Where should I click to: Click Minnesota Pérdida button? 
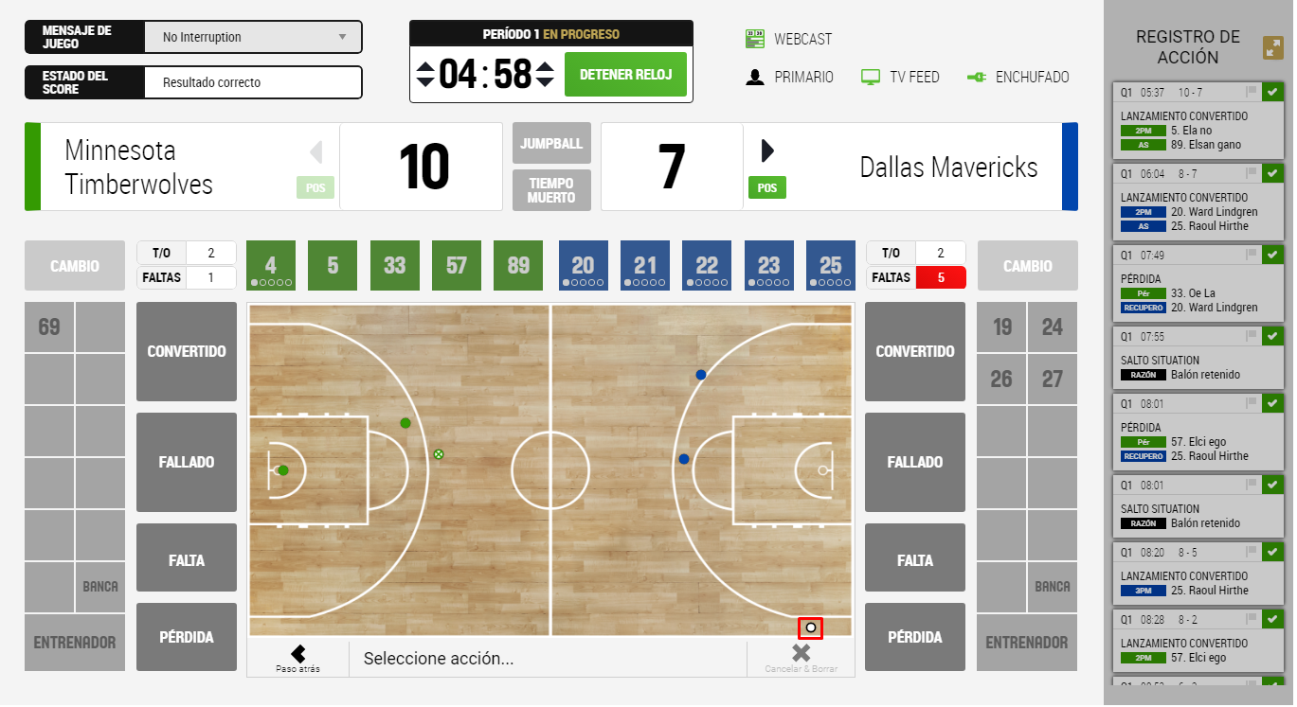[x=187, y=637]
